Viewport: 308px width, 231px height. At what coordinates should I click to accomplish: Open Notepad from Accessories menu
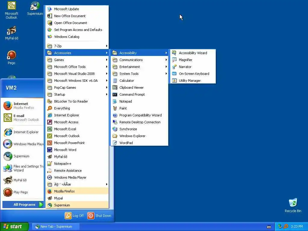(x=140, y=101)
